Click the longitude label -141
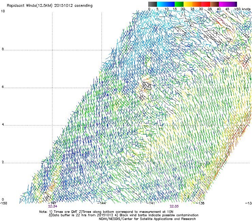The width and height of the screenshot is (252, 221). tap(151, 203)
